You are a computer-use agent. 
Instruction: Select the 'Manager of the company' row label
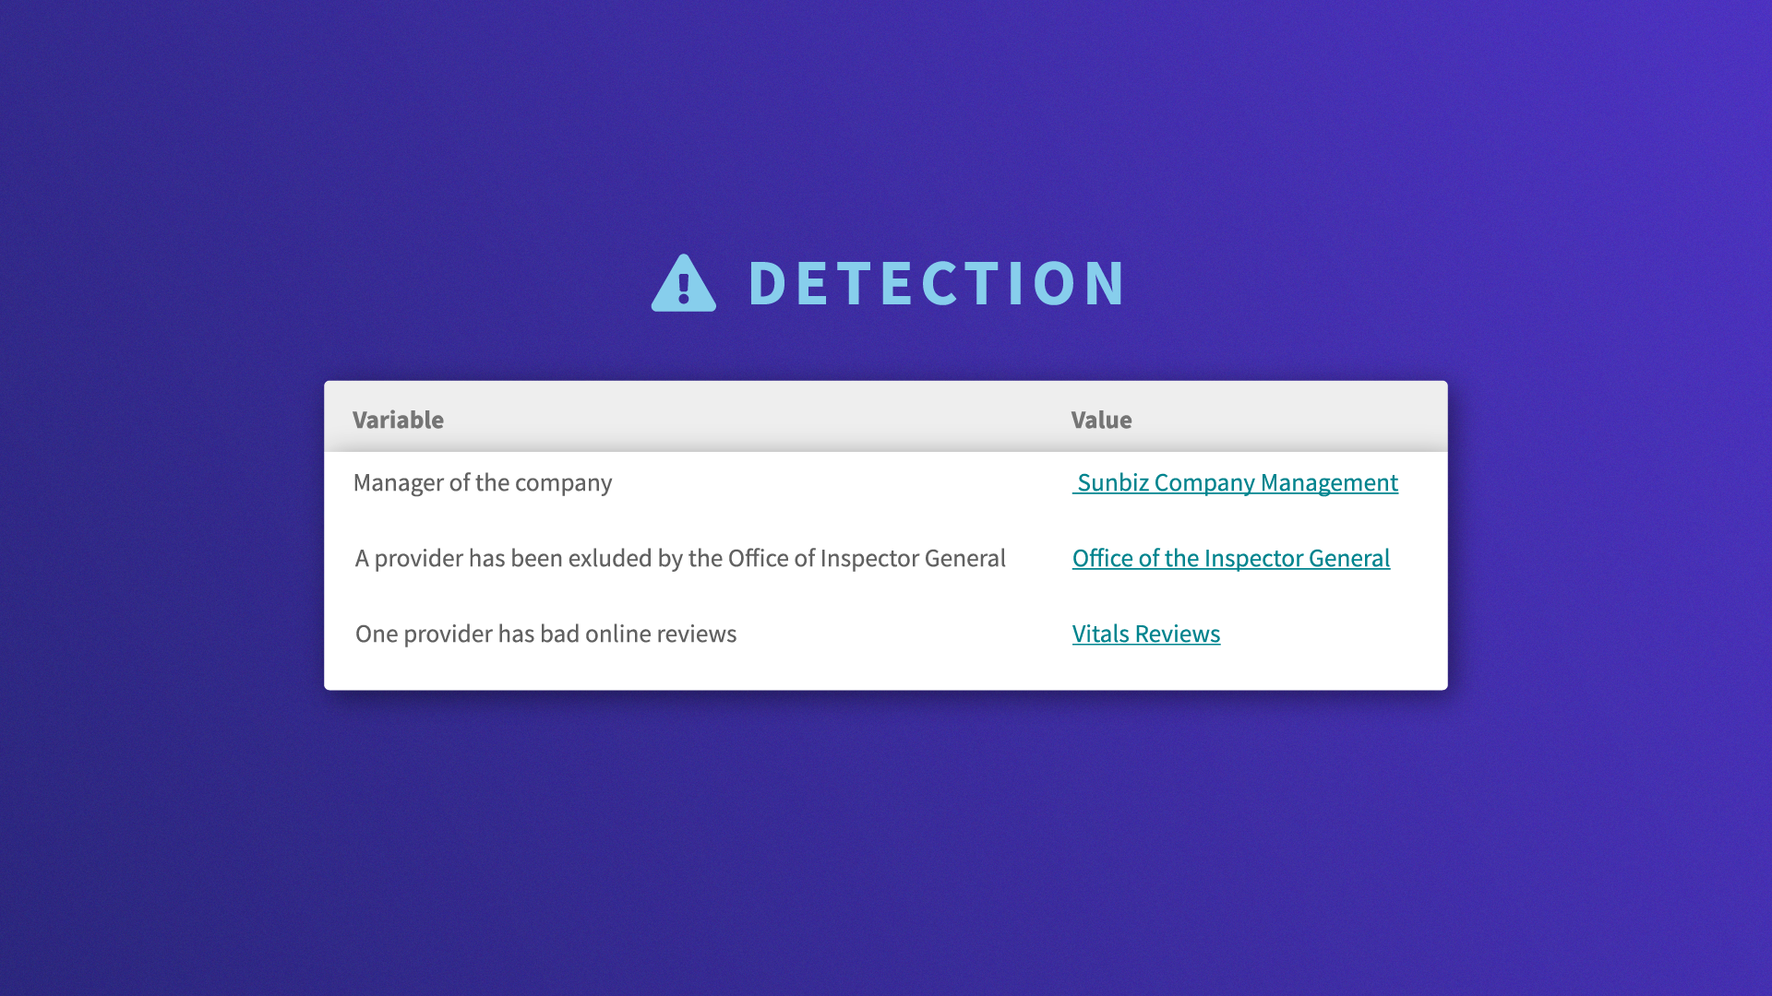point(482,483)
